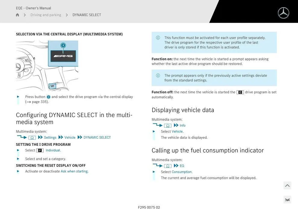
Task: Follow the page 335 reference
Action: (x=40, y=102)
